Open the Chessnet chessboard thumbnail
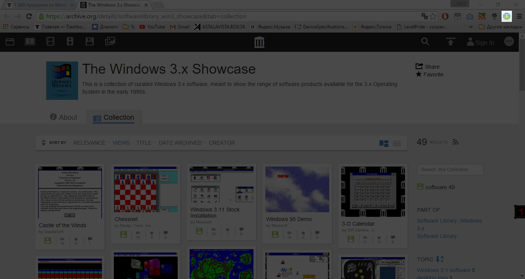 [146, 189]
